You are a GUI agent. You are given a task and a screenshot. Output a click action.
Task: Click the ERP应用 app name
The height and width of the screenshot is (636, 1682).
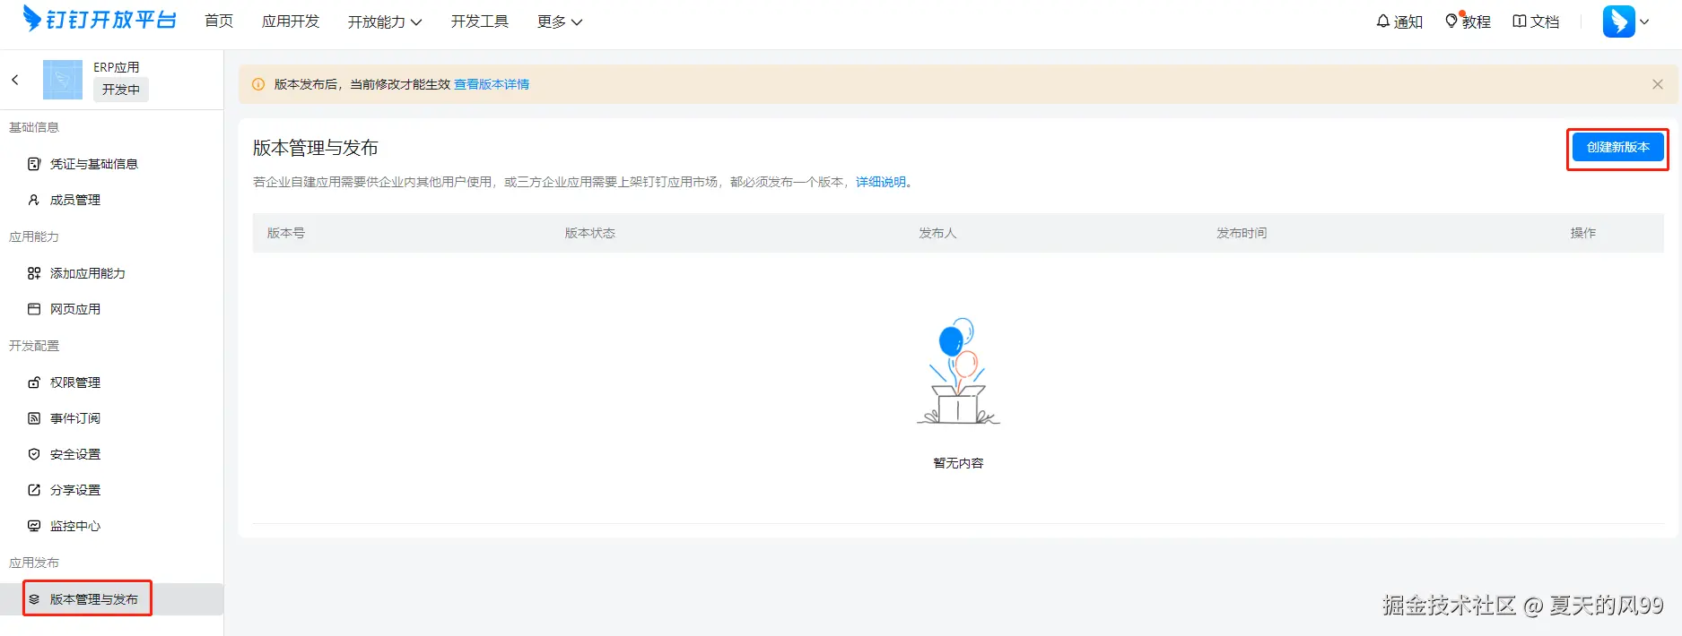coord(117,67)
